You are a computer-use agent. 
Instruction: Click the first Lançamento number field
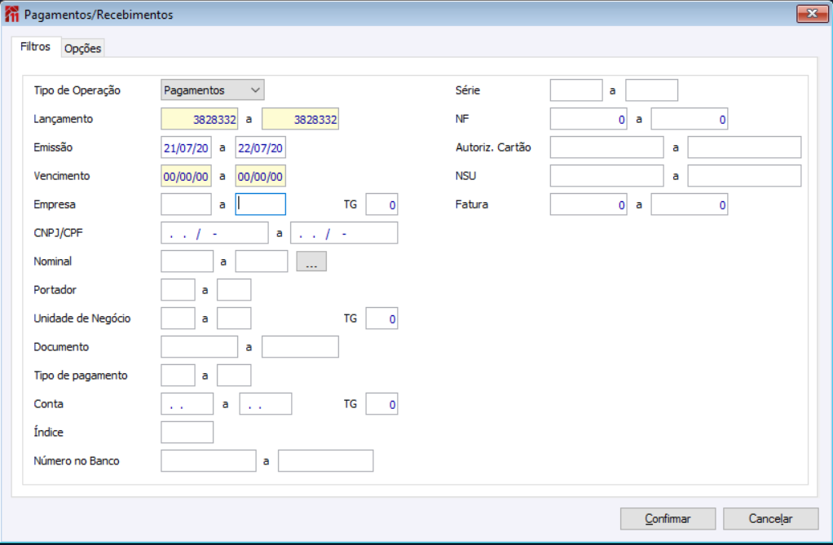[x=200, y=119]
